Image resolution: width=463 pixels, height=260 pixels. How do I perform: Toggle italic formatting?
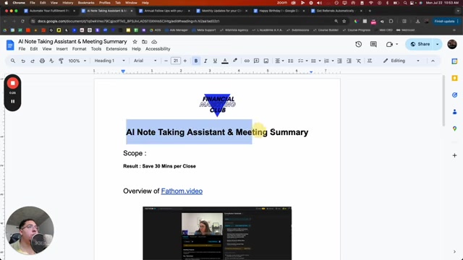pyautogui.click(x=205, y=61)
